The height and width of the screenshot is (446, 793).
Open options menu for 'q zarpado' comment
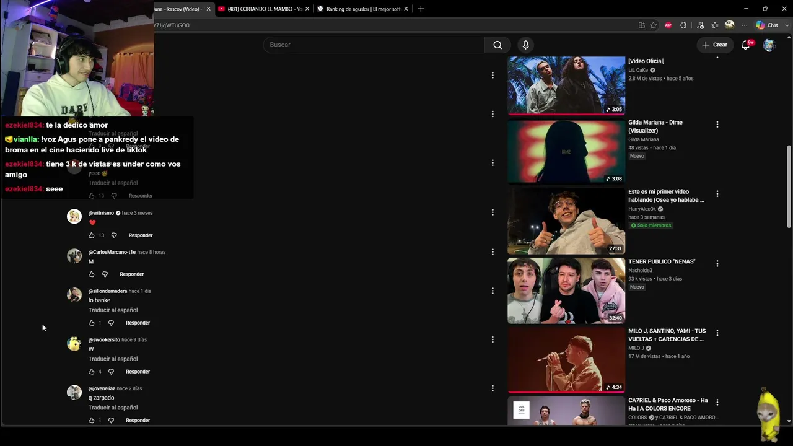[x=493, y=388]
